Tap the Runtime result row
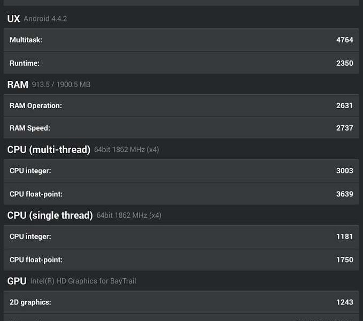The height and width of the screenshot is (321, 363). click(x=181, y=63)
